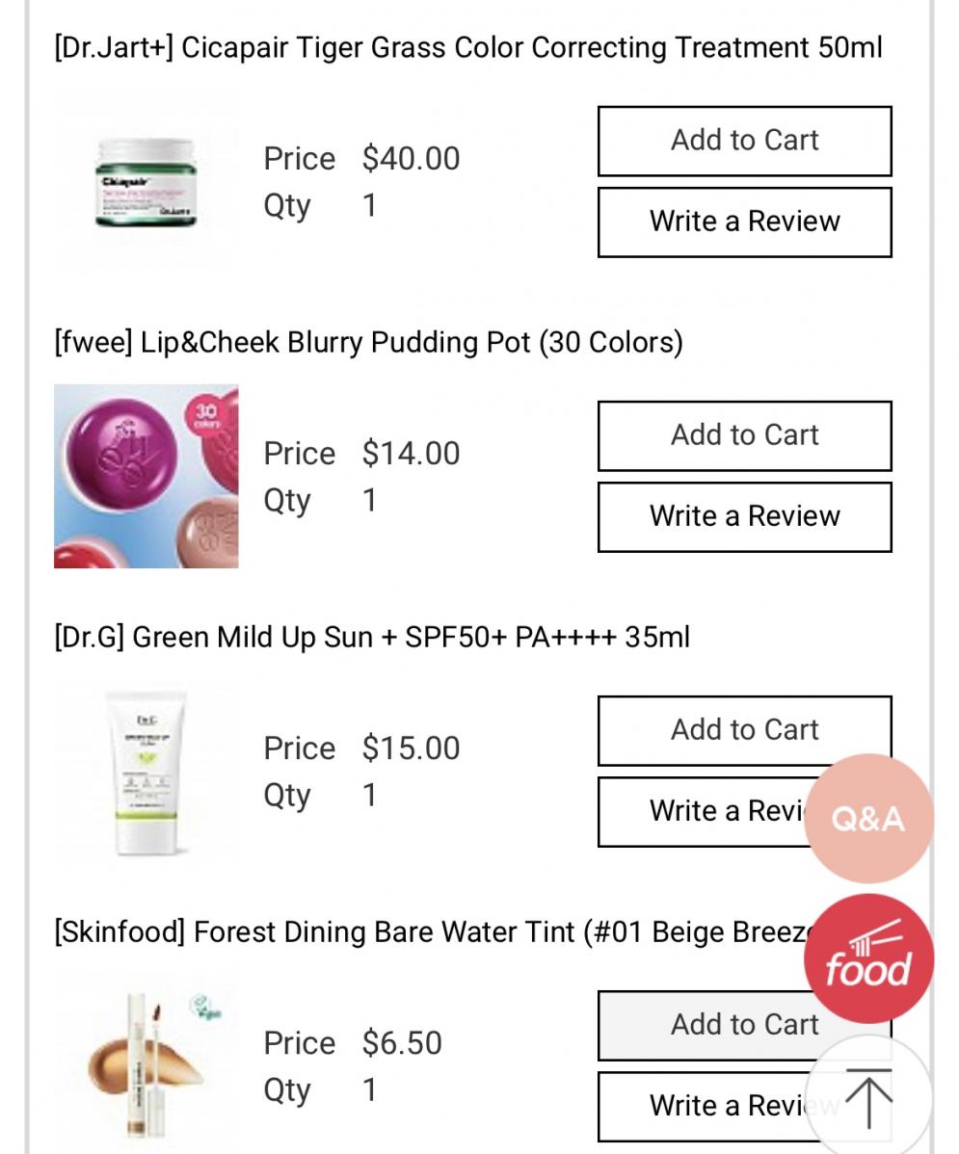Open the red food floating icon
This screenshot has height=1154, width=959.
point(867,957)
